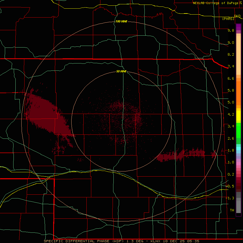Click the KLNX 10 DEC 25 05:35 timestamp
Viewport: 243px width, 243px height.
point(175,241)
